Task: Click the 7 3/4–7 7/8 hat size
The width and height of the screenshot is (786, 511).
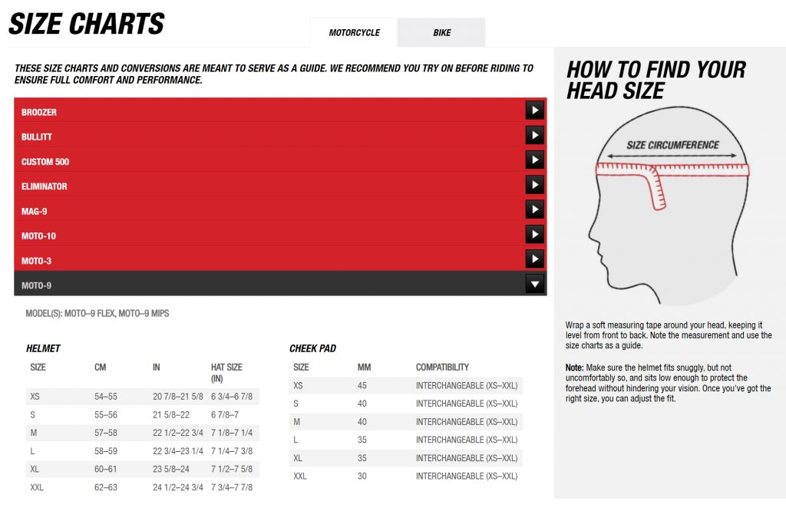Action: point(232,487)
